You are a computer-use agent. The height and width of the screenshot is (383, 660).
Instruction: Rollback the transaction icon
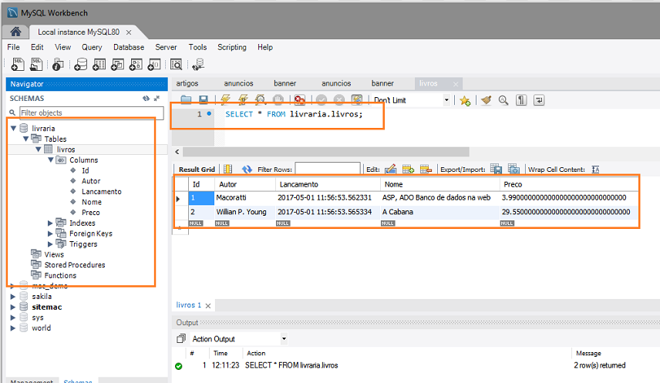(x=338, y=100)
